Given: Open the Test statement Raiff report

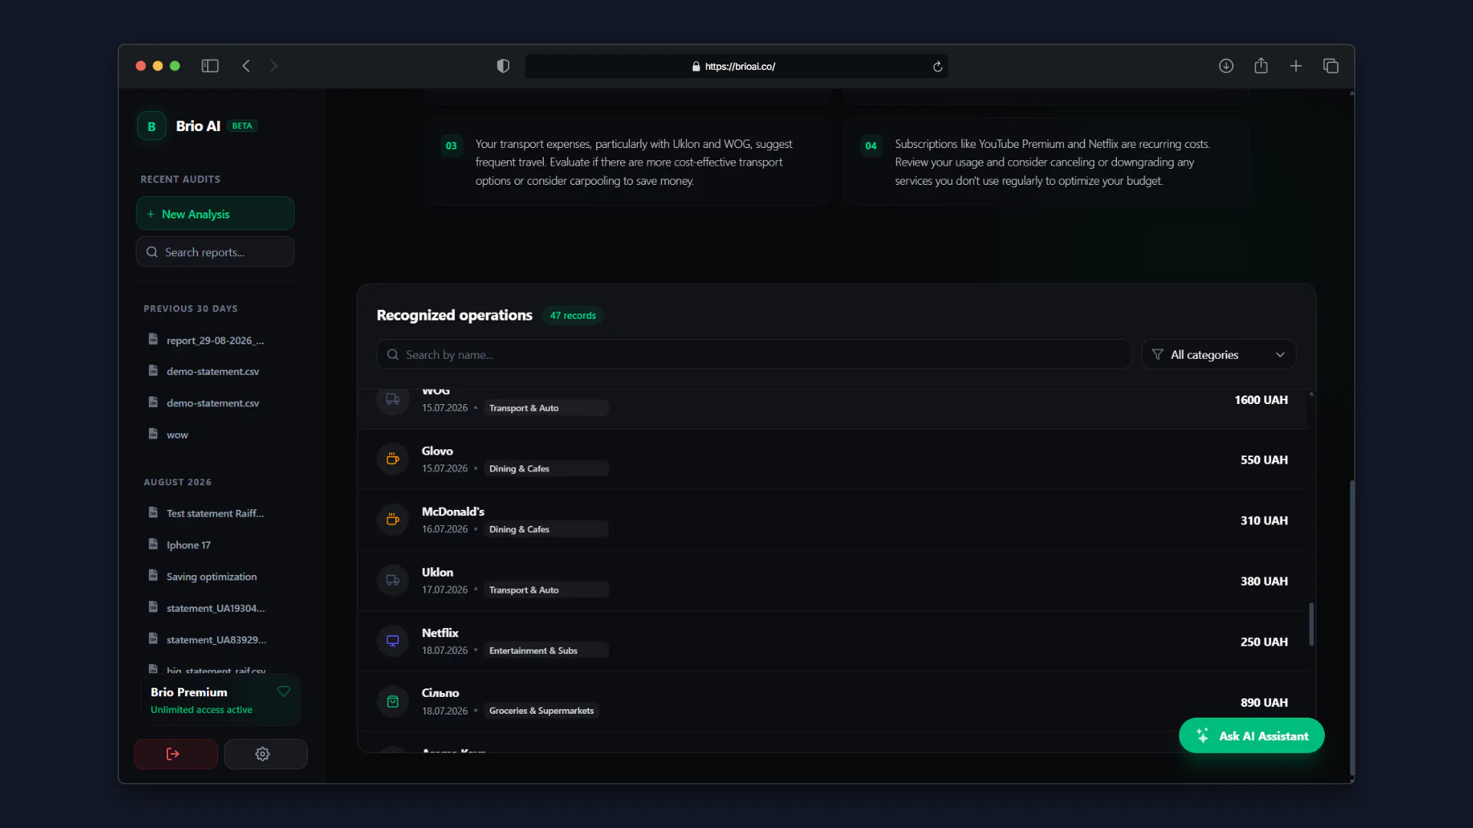Looking at the screenshot, I should (x=215, y=514).
